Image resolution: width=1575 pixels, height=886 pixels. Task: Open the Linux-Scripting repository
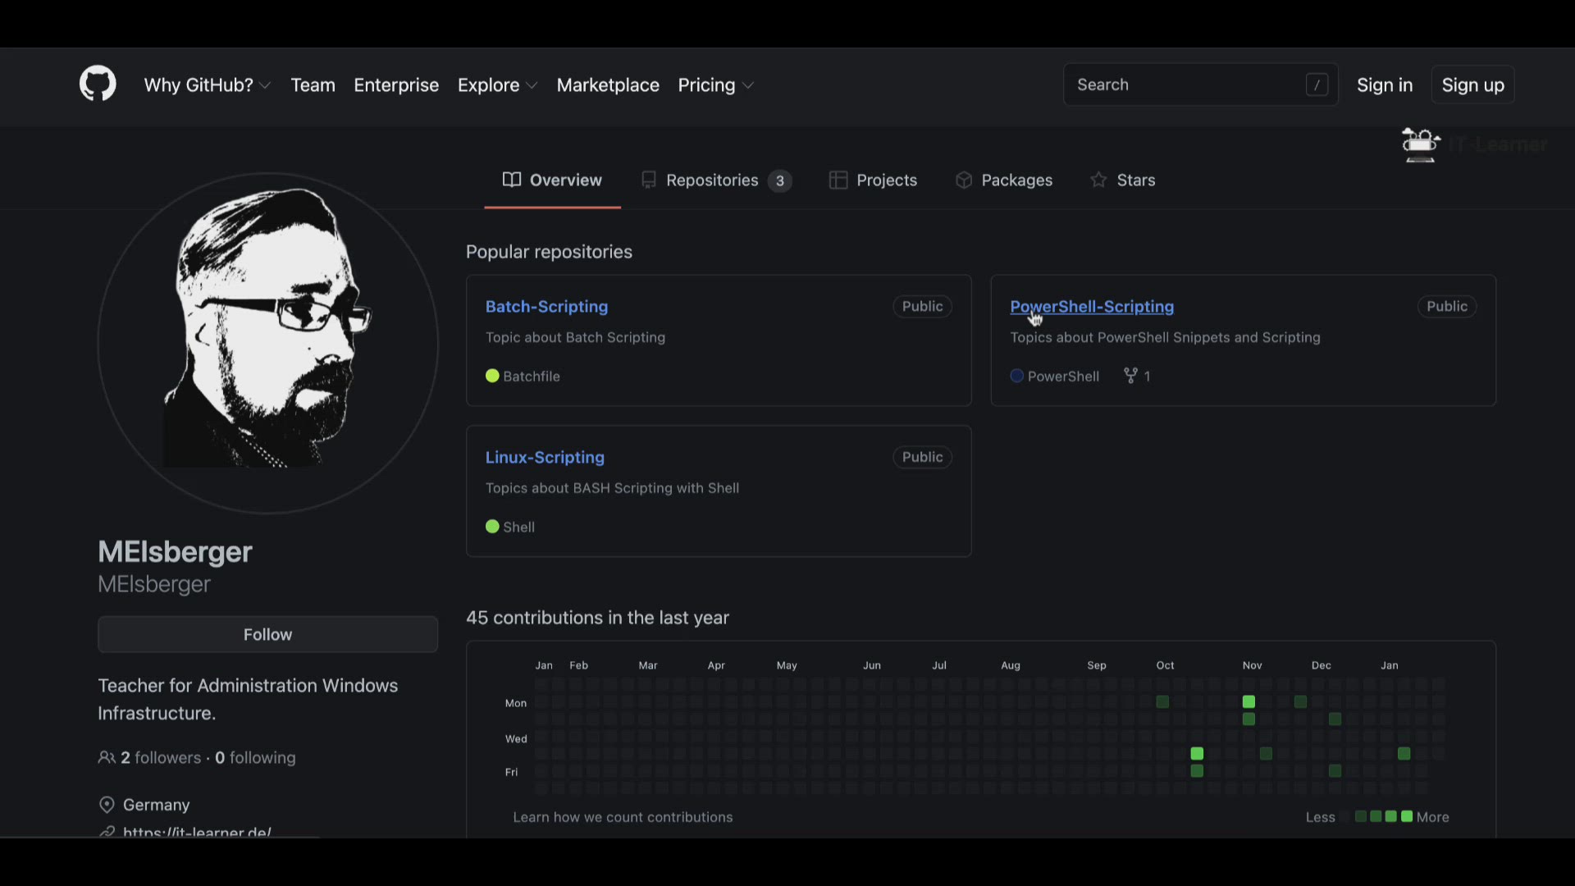tap(545, 458)
